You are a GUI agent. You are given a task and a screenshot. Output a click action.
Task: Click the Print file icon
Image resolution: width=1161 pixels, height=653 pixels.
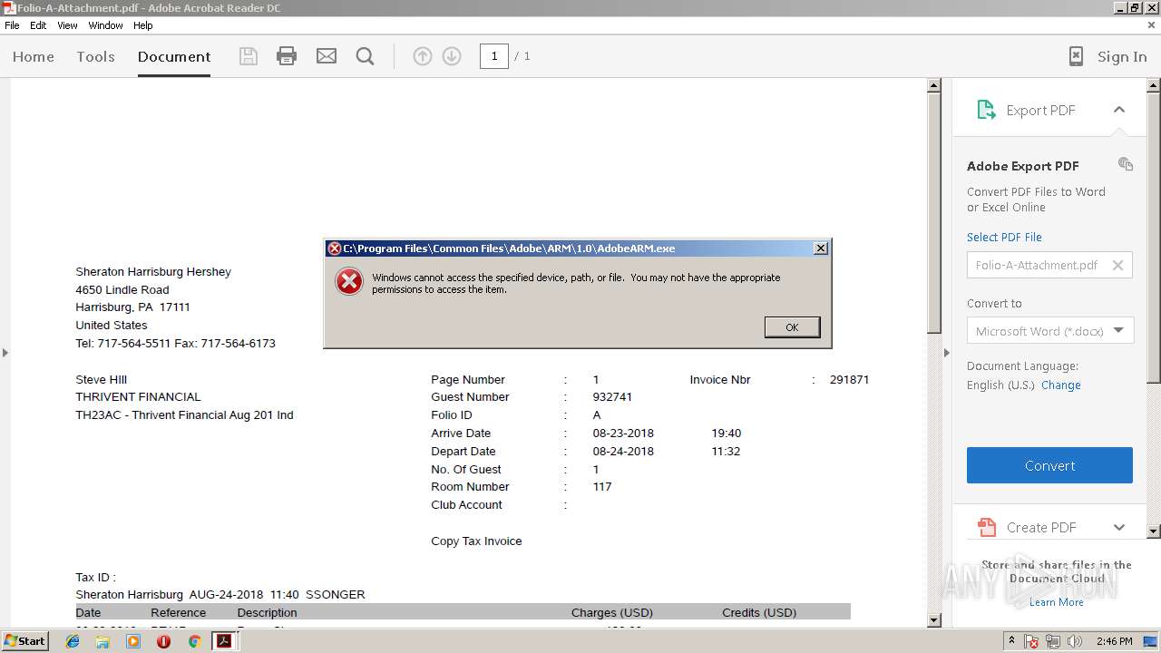click(287, 56)
